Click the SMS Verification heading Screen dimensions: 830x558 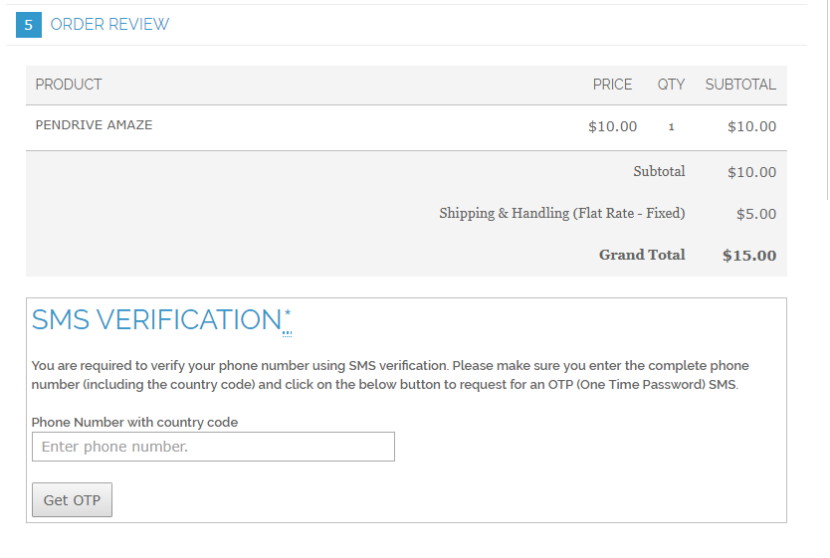click(x=156, y=320)
